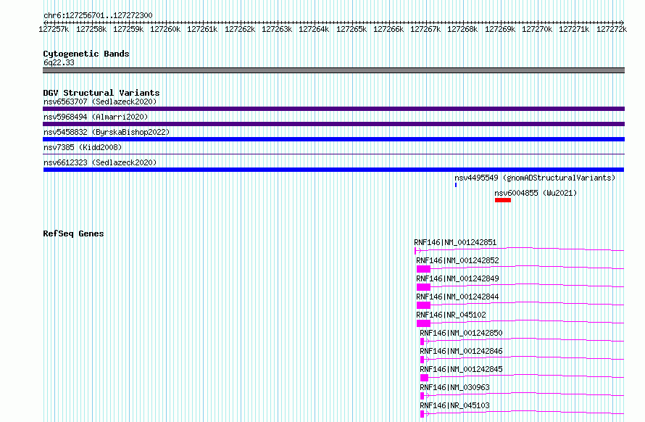Click the blue bar below nsv5458832
The width and height of the screenshot is (645, 422).
coord(333,139)
